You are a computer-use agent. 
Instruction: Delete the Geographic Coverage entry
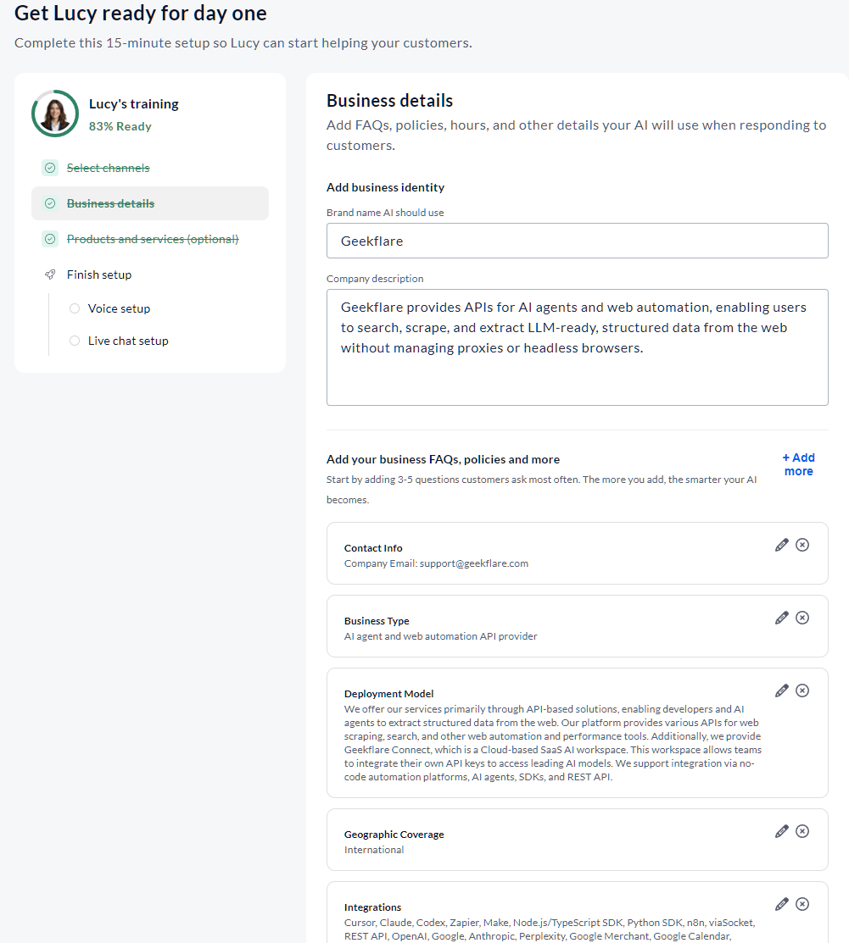(802, 831)
